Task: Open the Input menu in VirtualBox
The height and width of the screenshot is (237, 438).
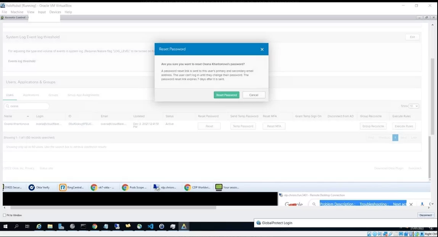Action: coord(42,12)
